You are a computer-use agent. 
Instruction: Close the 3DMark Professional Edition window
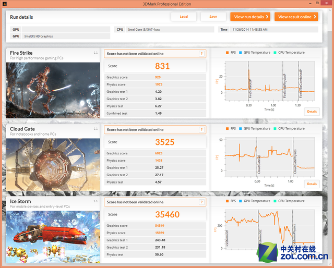point(327,3)
